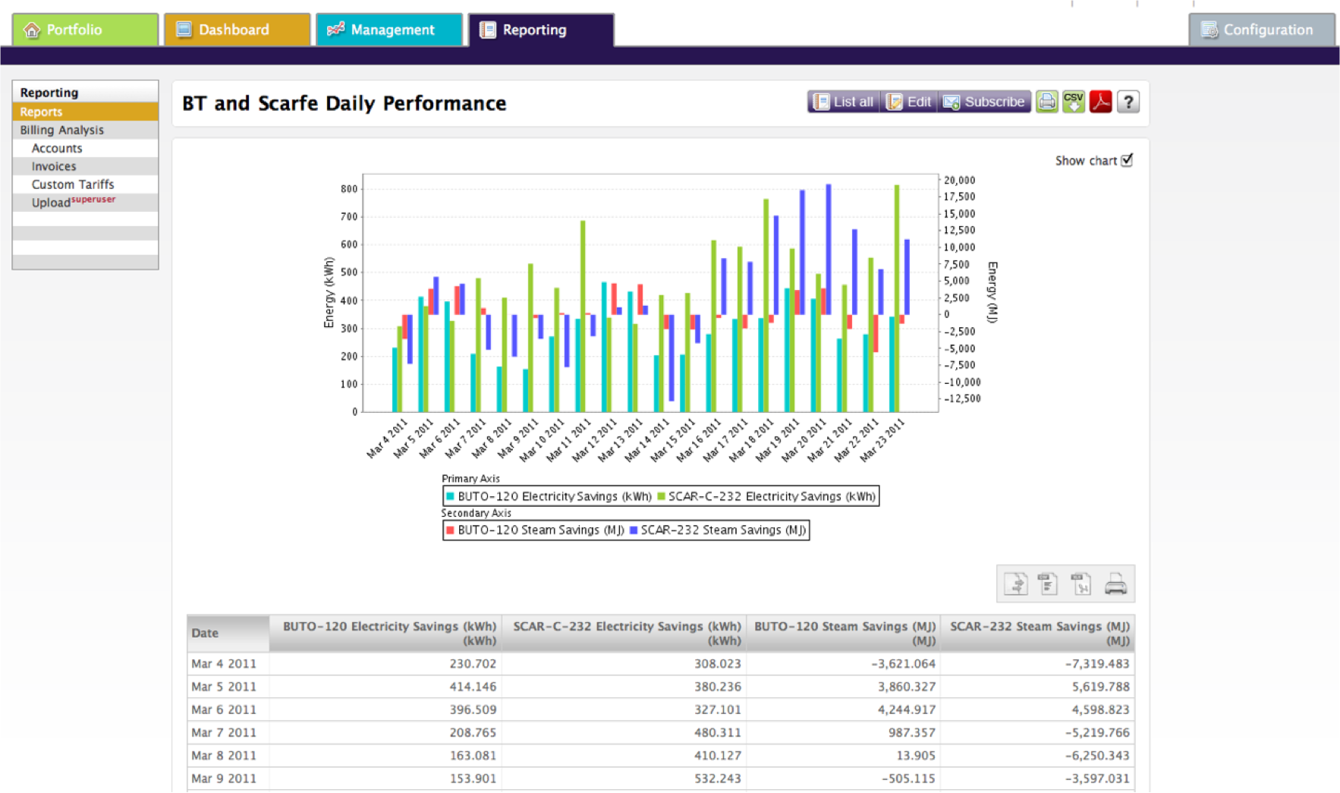Open the Management tab
The height and width of the screenshot is (793, 1340).
coord(389,30)
